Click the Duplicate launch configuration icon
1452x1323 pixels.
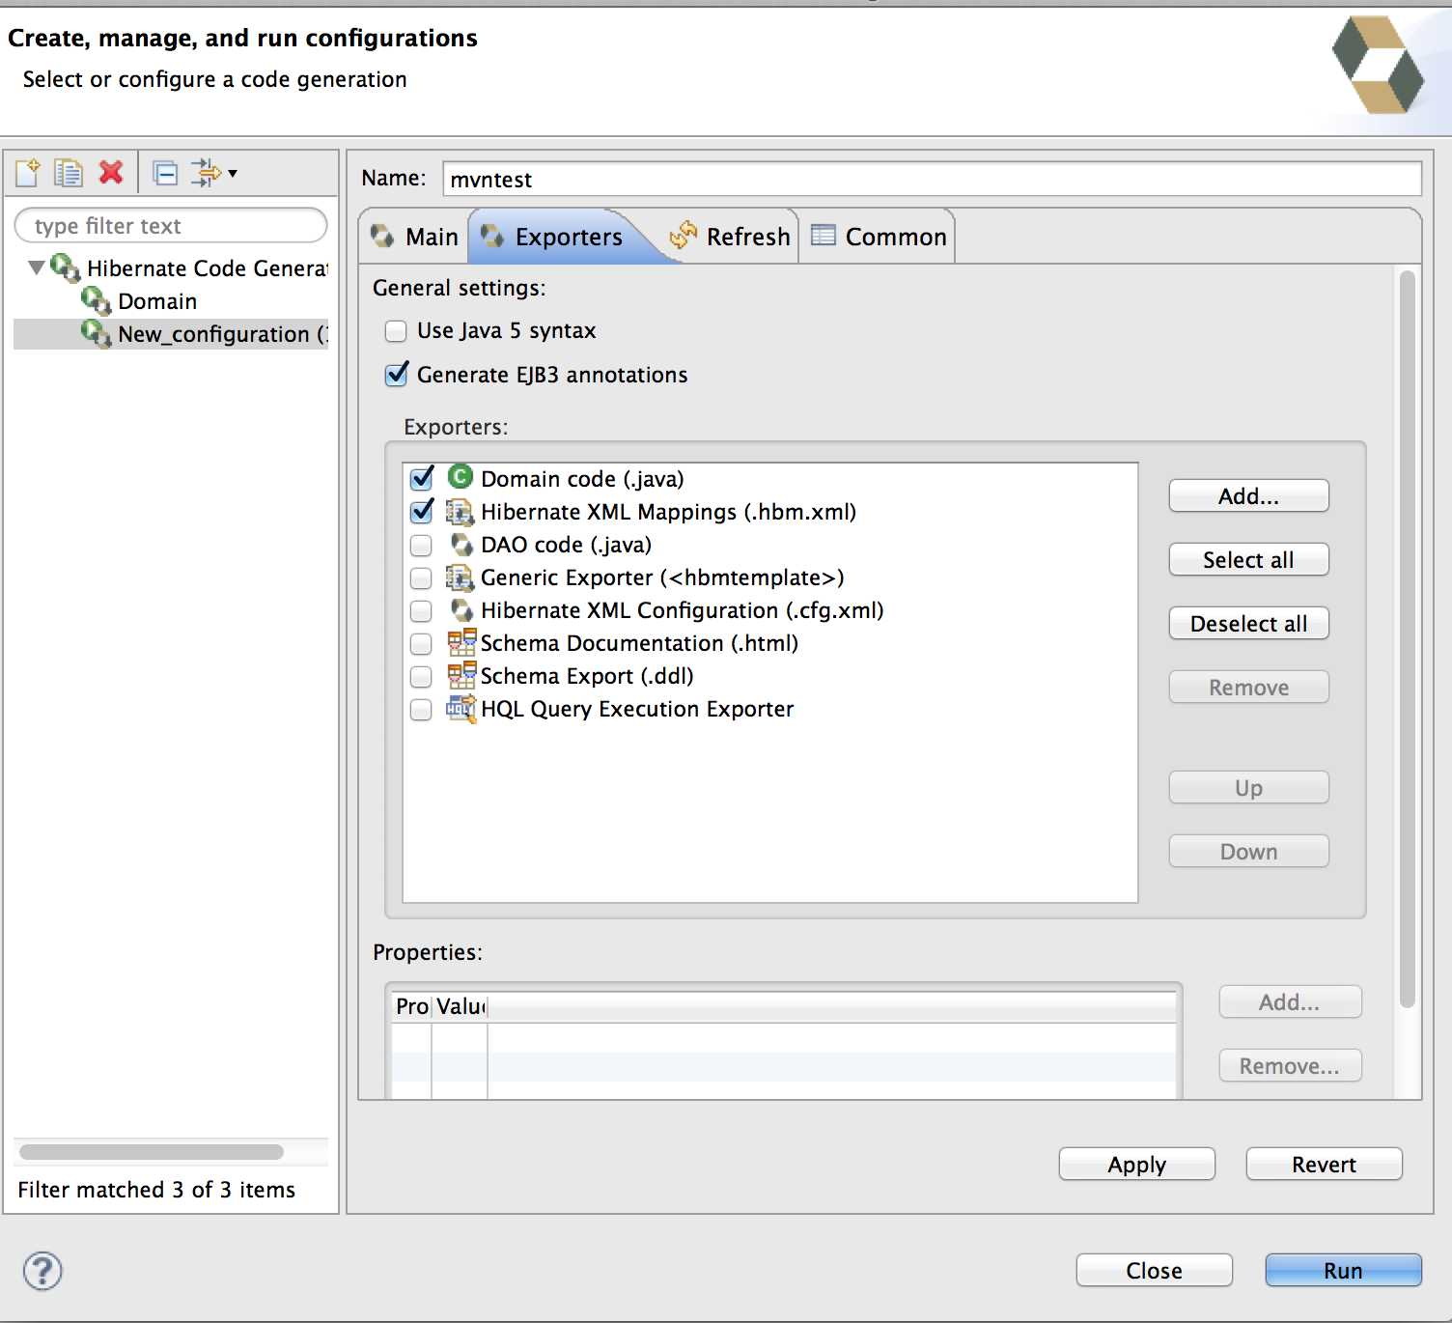69,173
